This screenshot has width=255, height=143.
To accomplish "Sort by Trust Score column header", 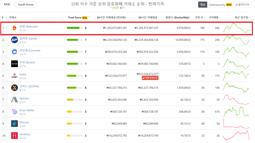I will pyautogui.click(x=75, y=17).
